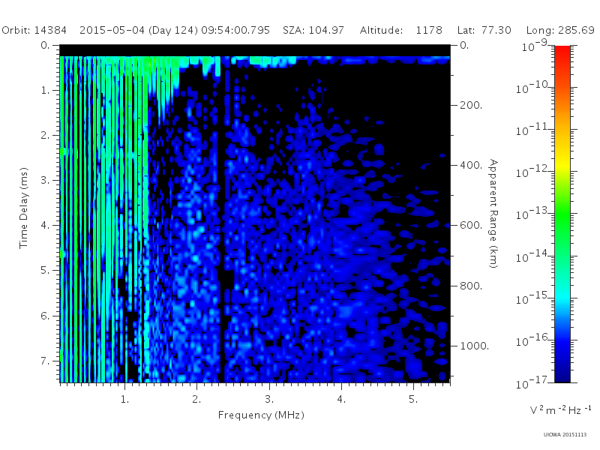Screen dimensions: 600x450
Task: Click the apparent range label '200.'
Action: [x=471, y=105]
